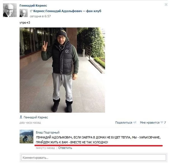Hide the post with the X icon
This screenshot has height=164, width=169.
tap(166, 5)
